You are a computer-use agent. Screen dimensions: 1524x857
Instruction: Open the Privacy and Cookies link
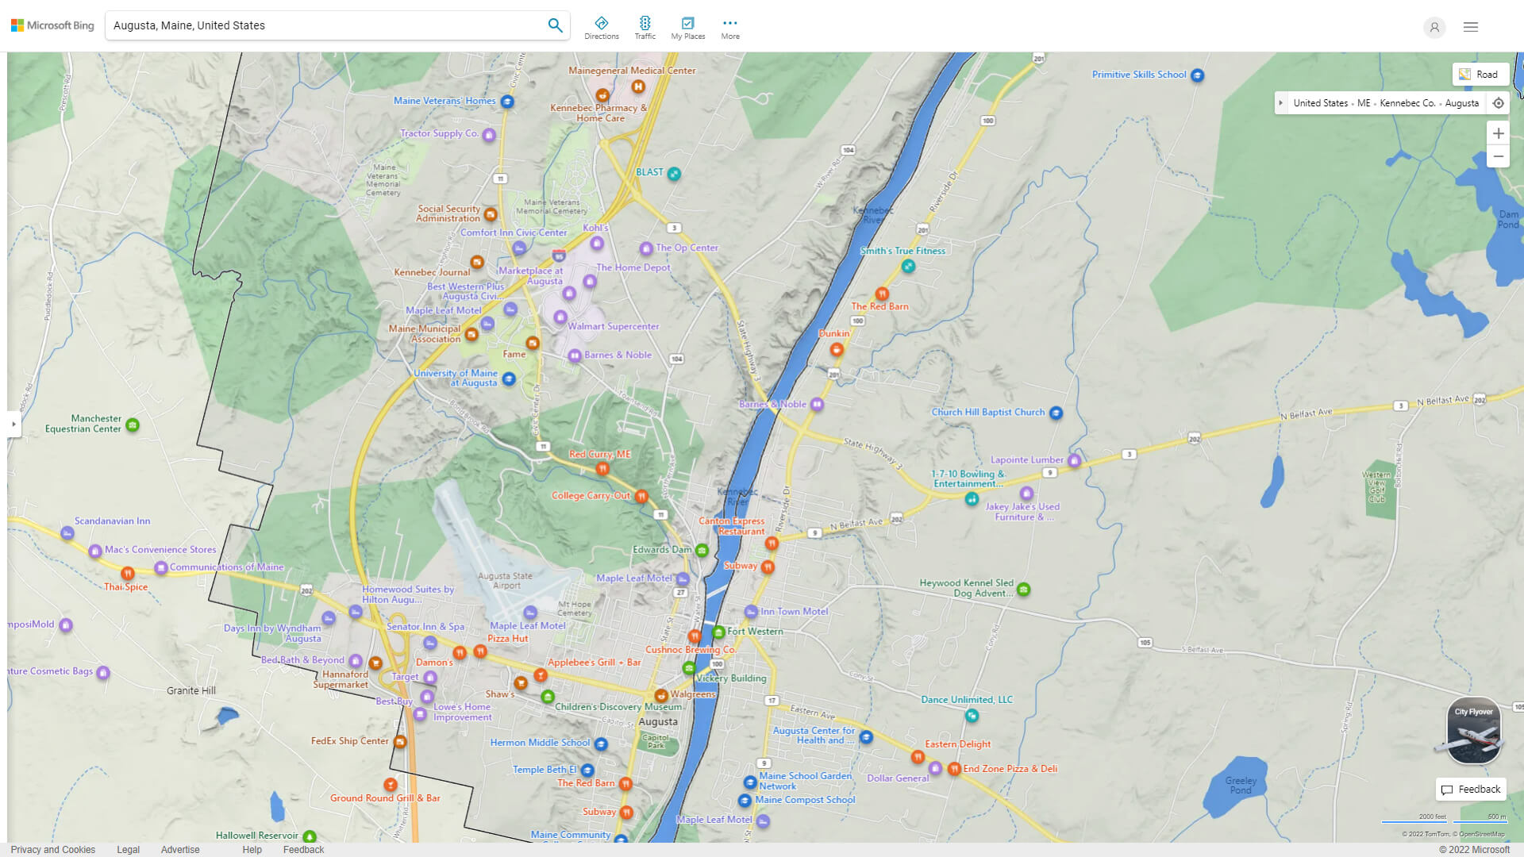click(x=52, y=849)
